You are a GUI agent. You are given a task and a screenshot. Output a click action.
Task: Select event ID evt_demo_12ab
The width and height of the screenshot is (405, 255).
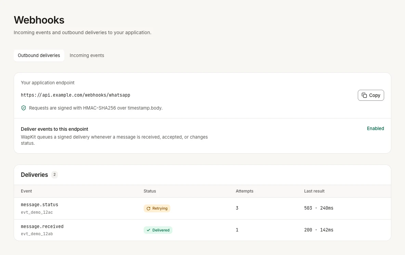pos(37,234)
